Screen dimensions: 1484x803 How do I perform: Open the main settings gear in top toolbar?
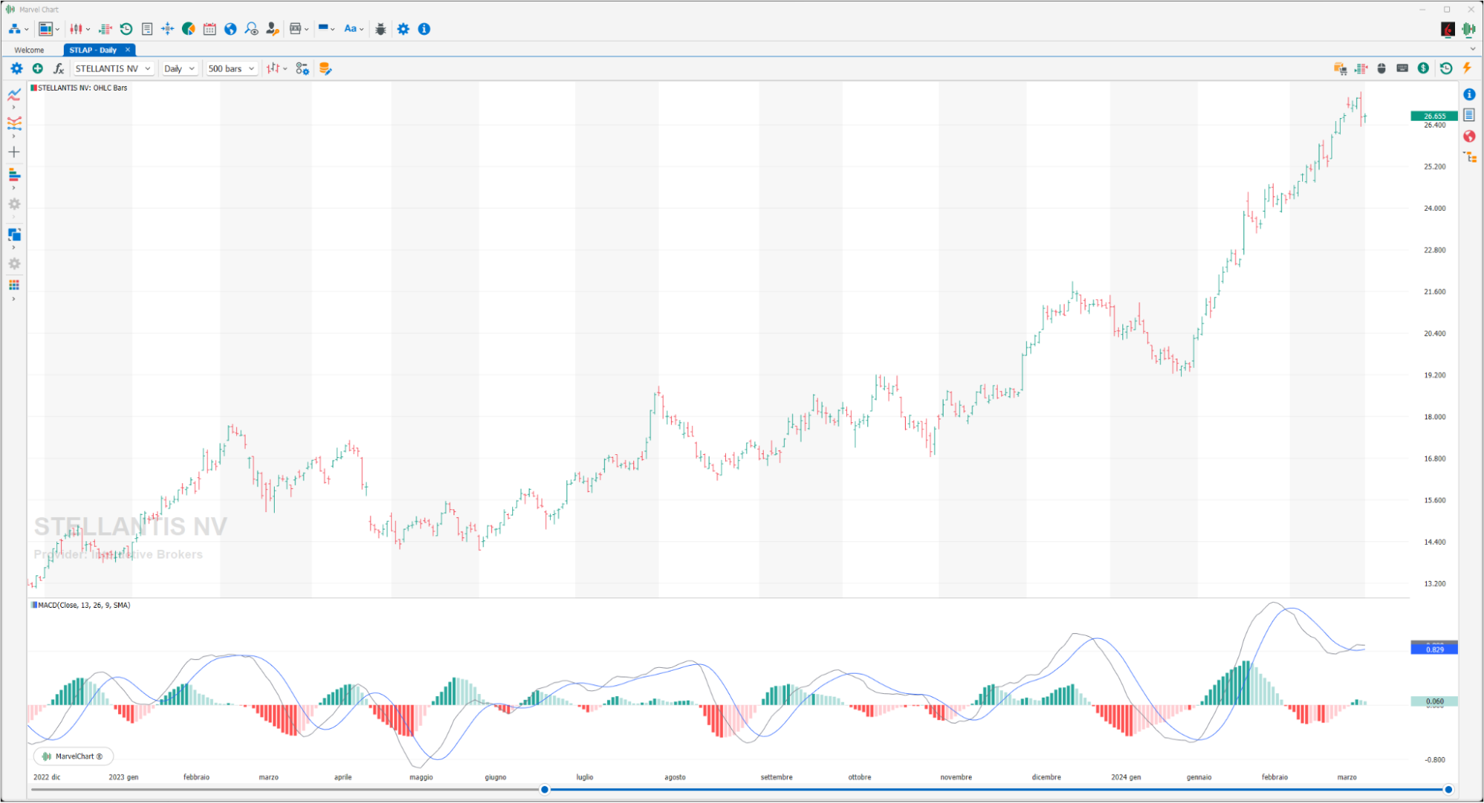tap(403, 29)
